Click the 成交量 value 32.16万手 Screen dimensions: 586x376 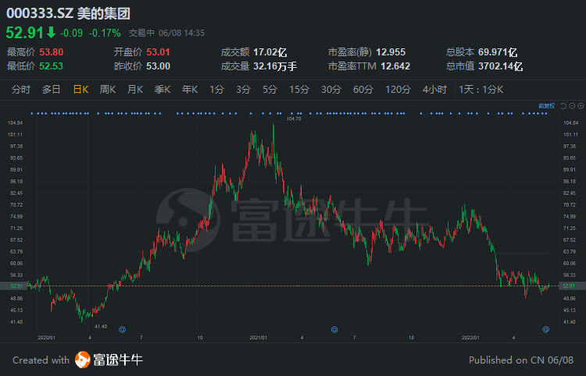275,66
